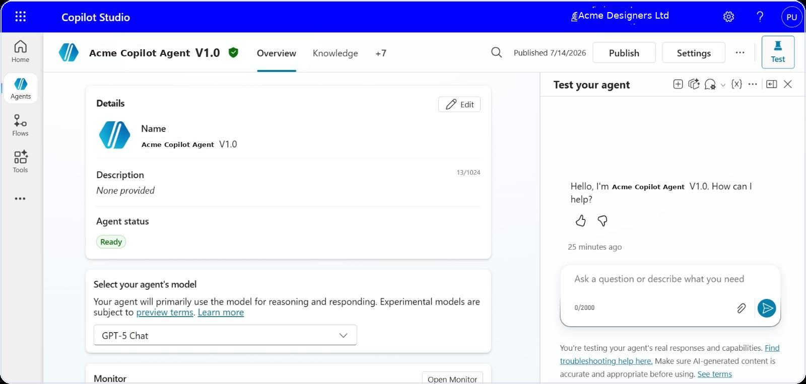Image resolution: width=806 pixels, height=384 pixels.
Task: Click the Ready status badge
Action: (x=111, y=242)
